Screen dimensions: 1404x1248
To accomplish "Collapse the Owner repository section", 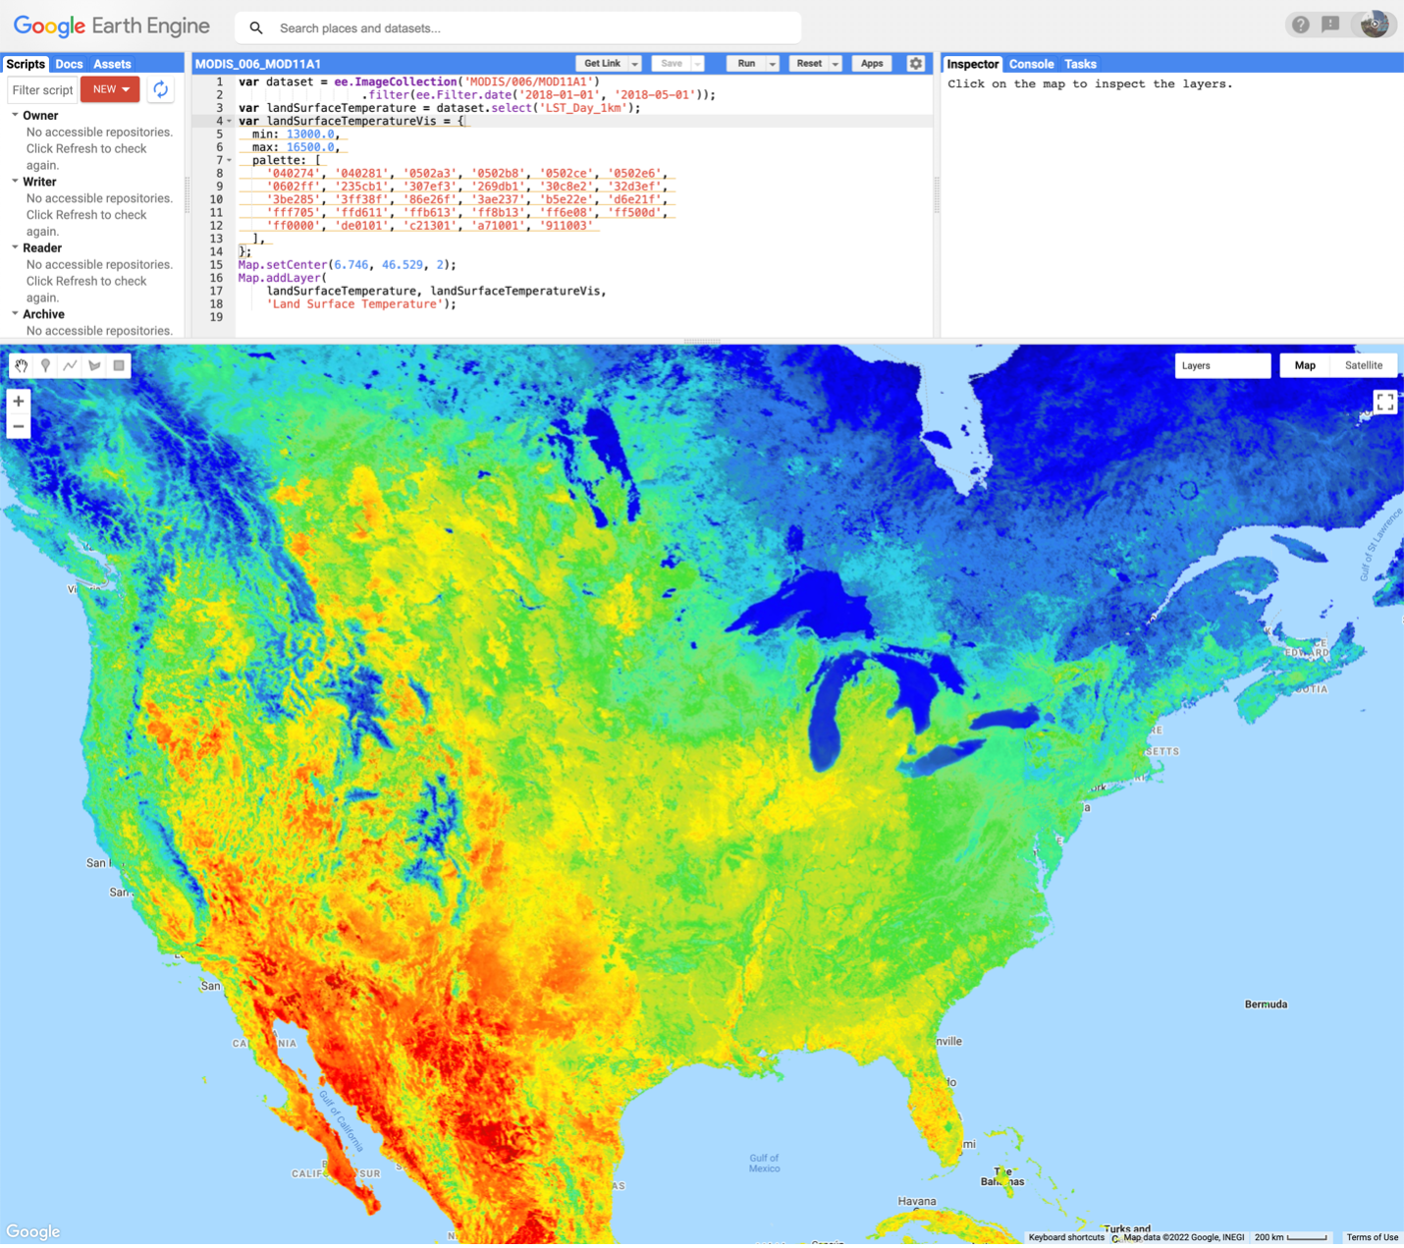I will tap(15, 115).
